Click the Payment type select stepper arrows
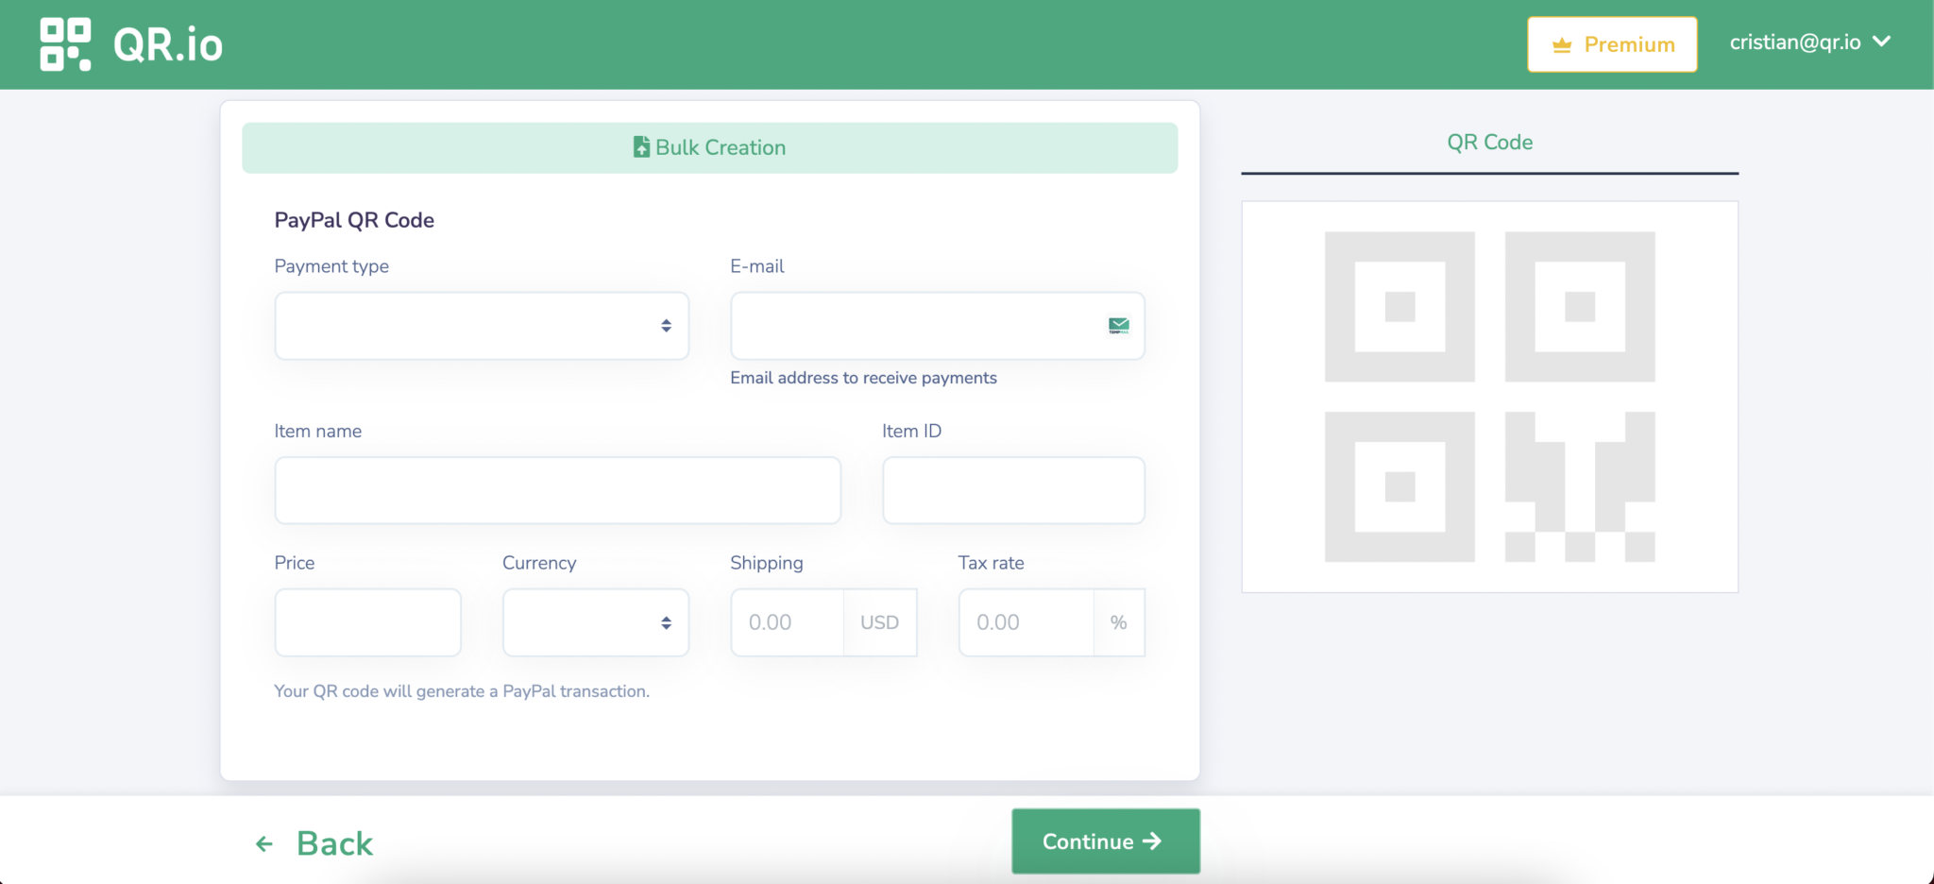 [x=666, y=326]
